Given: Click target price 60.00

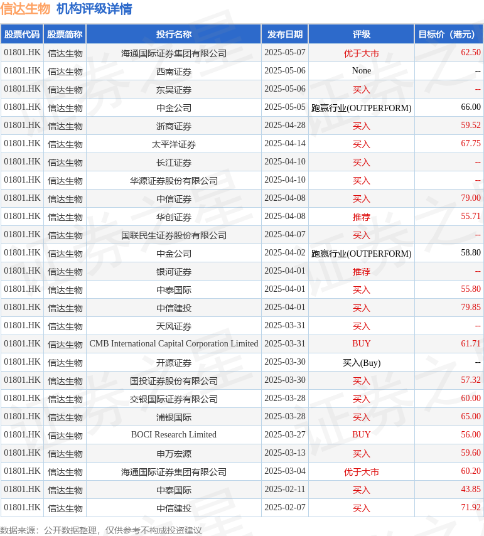Looking at the screenshot, I should point(471,399).
